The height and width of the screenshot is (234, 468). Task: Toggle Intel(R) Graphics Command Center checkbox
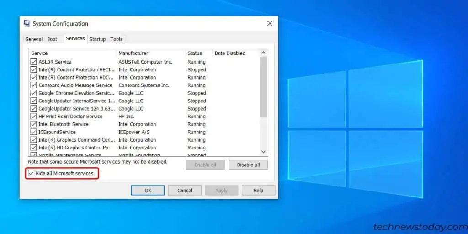point(33,140)
